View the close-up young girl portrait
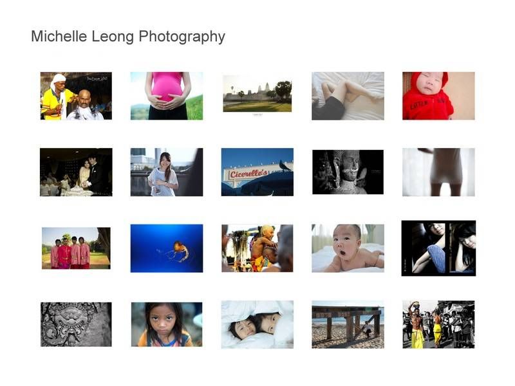Image resolution: width=515 pixels, height=386 pixels. click(x=167, y=324)
